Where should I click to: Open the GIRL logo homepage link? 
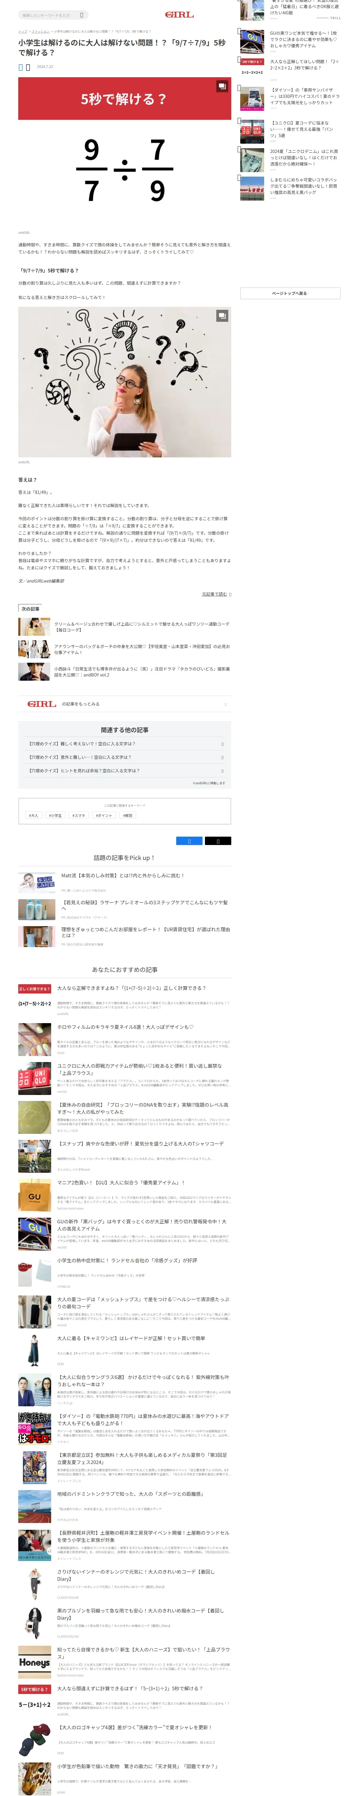[179, 15]
